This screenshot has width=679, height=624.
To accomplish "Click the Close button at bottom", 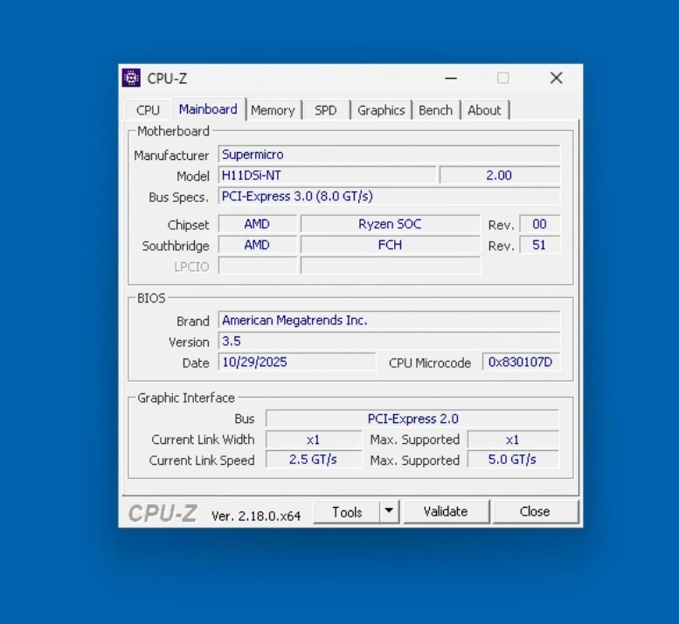I will point(535,512).
